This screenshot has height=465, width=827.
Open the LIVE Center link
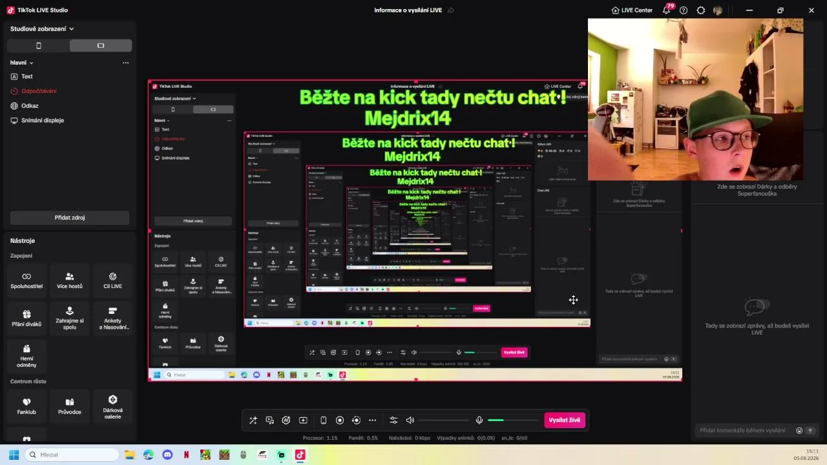pos(632,10)
